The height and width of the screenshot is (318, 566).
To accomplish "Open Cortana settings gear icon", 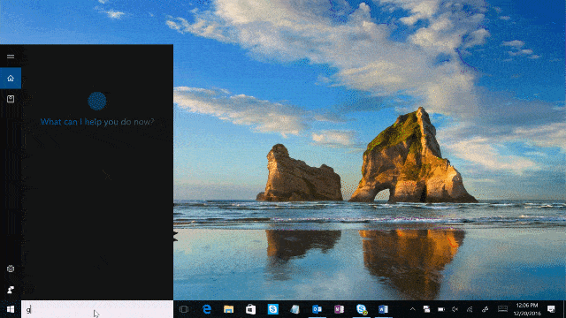I will click(11, 269).
